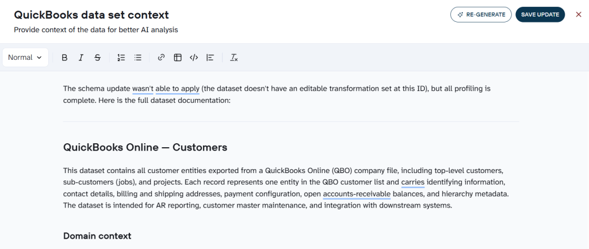Open the Normal text style dropdown
This screenshot has height=249, width=589.
(x=25, y=58)
